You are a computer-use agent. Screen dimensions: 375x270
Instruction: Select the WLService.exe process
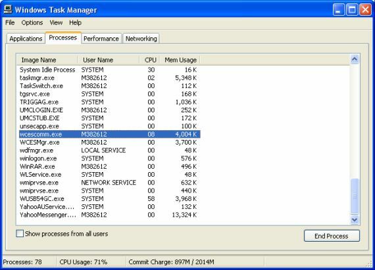[x=109, y=175]
